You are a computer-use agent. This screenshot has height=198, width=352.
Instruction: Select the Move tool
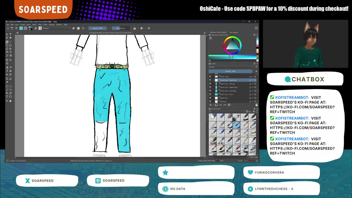click(10, 60)
